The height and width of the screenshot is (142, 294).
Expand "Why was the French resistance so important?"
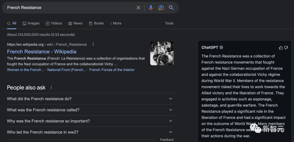pyautogui.click(x=171, y=121)
